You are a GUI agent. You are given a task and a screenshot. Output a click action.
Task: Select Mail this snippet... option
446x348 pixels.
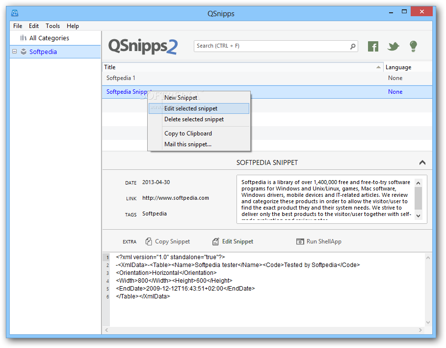click(199, 144)
